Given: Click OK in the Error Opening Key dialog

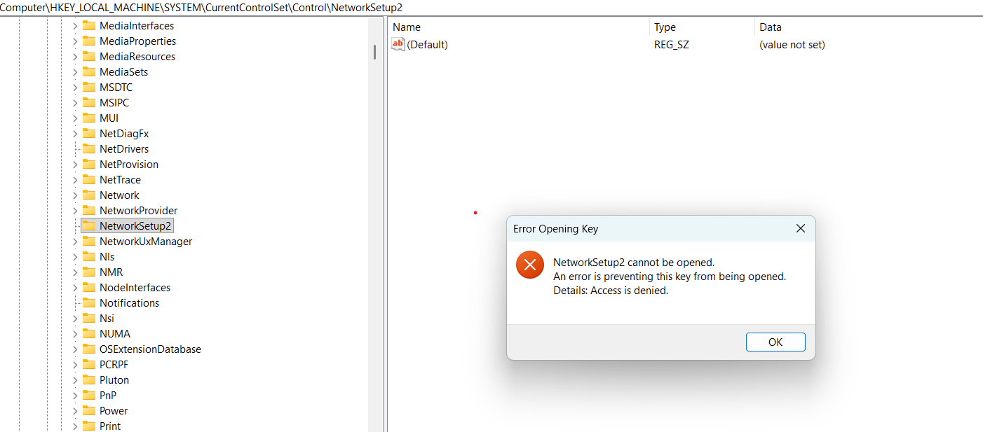Looking at the screenshot, I should pos(775,342).
